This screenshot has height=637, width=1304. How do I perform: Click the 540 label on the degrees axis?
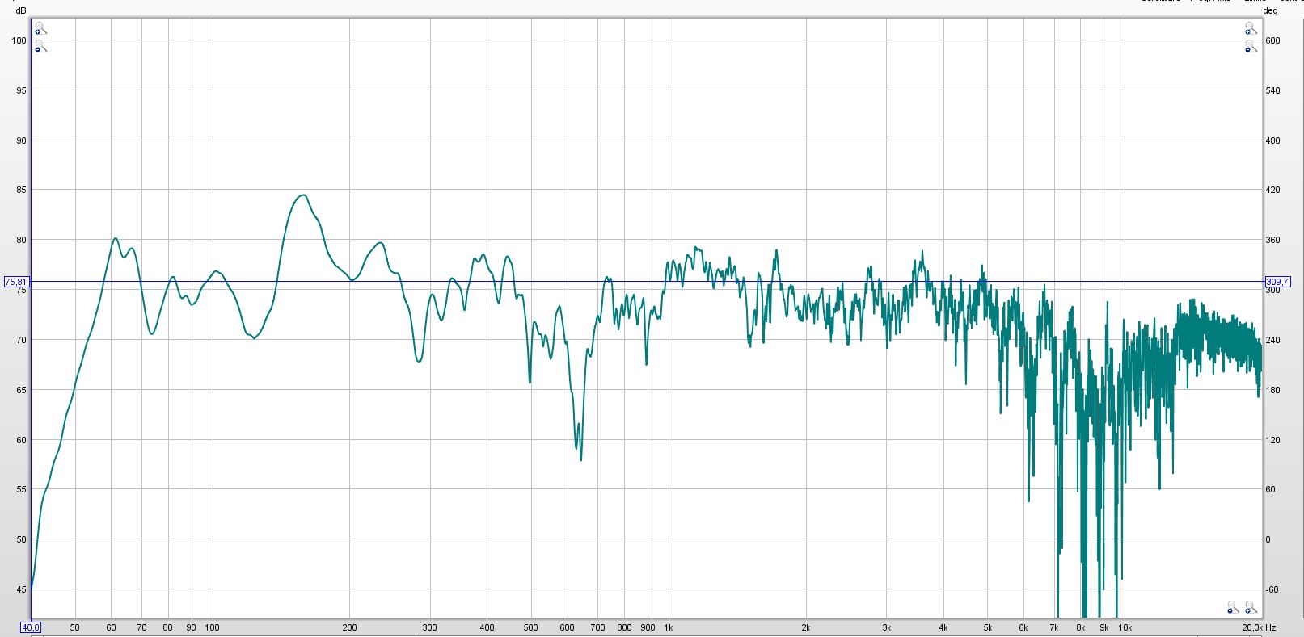click(x=1272, y=90)
